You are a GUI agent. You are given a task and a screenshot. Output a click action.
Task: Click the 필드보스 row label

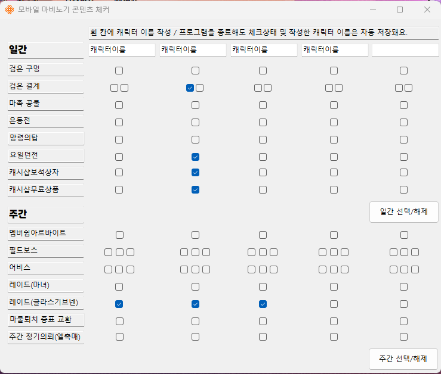[45, 251]
